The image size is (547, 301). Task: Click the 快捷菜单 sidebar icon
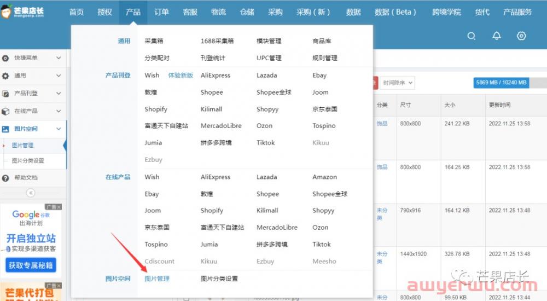5,58
